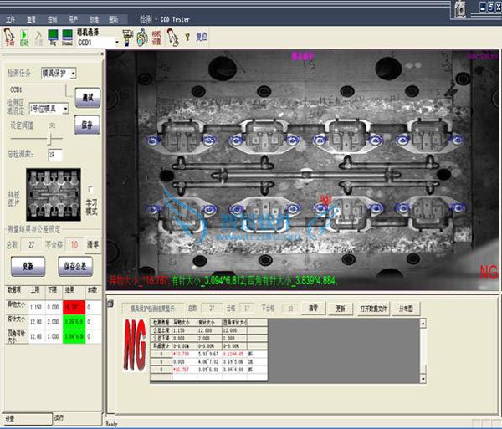Click the Save Tolerance (保存公差) button
The image size is (502, 429).
click(x=75, y=265)
